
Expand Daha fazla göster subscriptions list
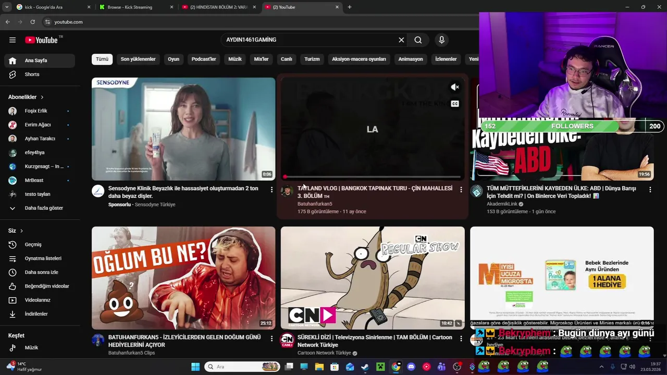(x=40, y=208)
